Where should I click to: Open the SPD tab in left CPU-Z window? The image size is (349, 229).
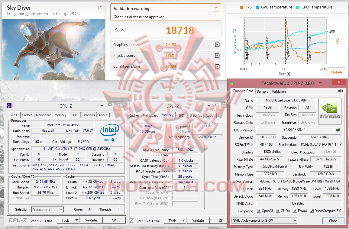click(x=74, y=115)
